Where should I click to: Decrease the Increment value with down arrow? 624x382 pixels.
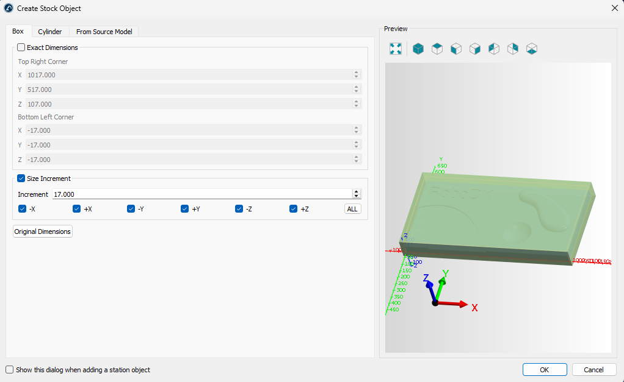357,196
